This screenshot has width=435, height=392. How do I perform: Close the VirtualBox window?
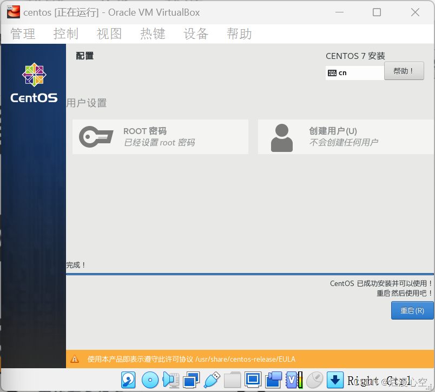416,12
